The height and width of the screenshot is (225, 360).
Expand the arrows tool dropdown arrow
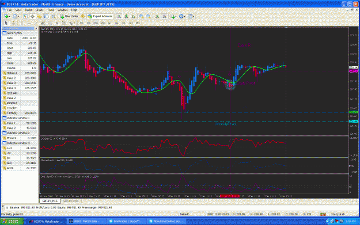pos(74,23)
